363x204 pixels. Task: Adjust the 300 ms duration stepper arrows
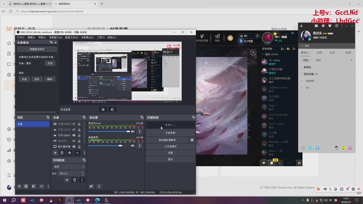pyautogui.click(x=83, y=174)
